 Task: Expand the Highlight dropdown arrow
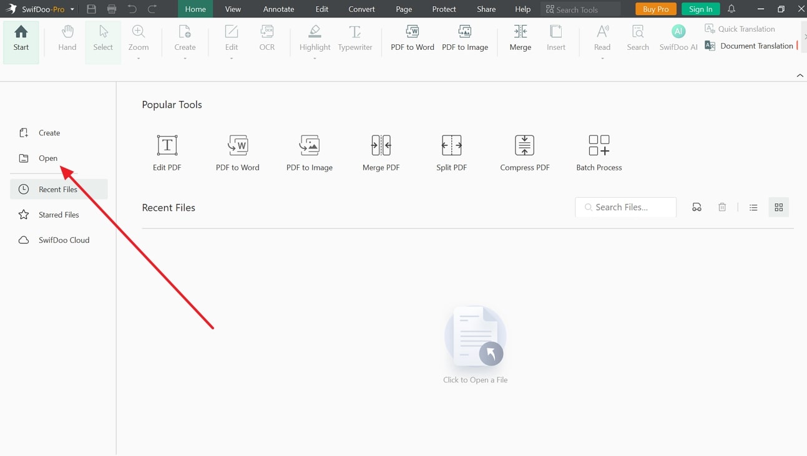point(315,59)
